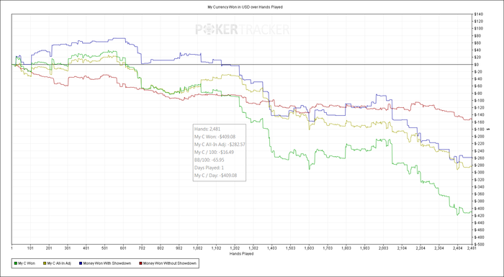Click the '$-60' label on the y-axis
The width and height of the screenshot is (504, 277).
point(477,86)
